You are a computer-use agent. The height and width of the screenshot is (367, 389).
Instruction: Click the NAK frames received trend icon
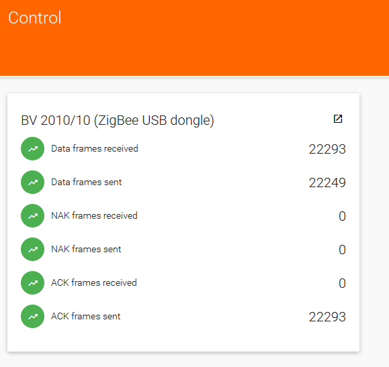(x=32, y=215)
